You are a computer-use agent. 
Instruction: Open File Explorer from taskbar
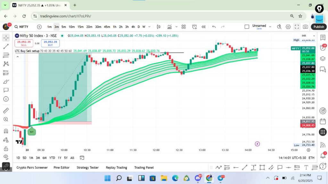(x=164, y=178)
